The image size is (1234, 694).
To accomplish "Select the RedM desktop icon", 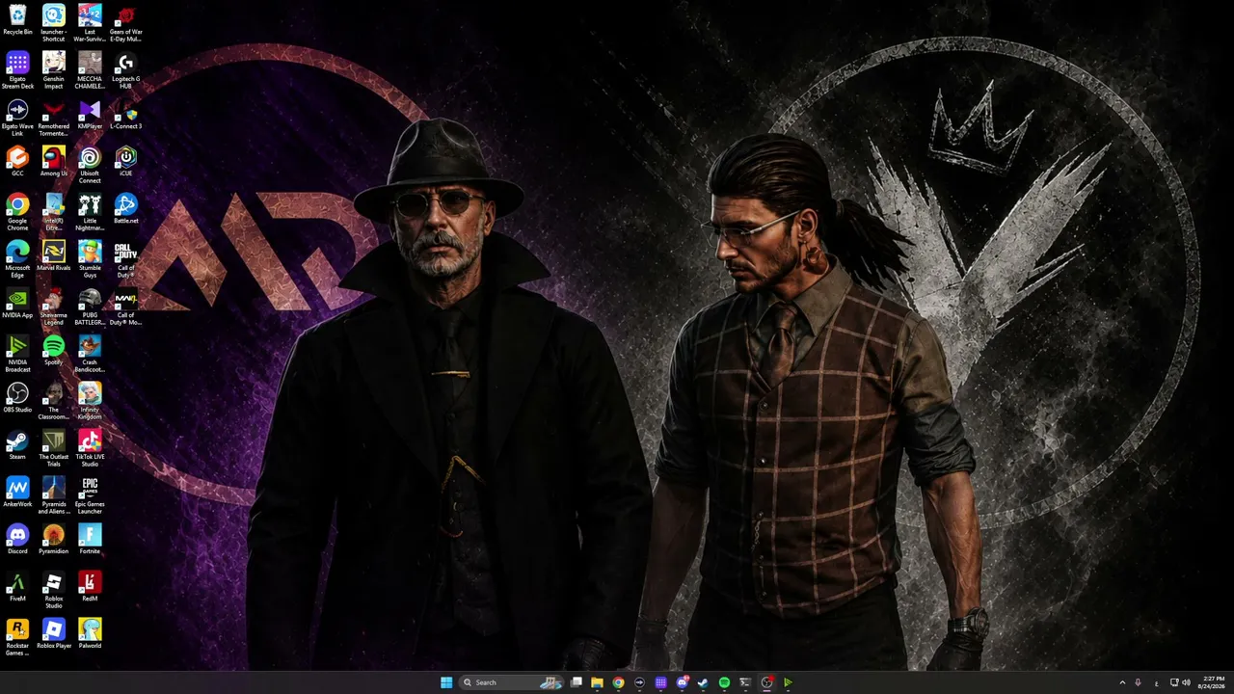I will [90, 587].
